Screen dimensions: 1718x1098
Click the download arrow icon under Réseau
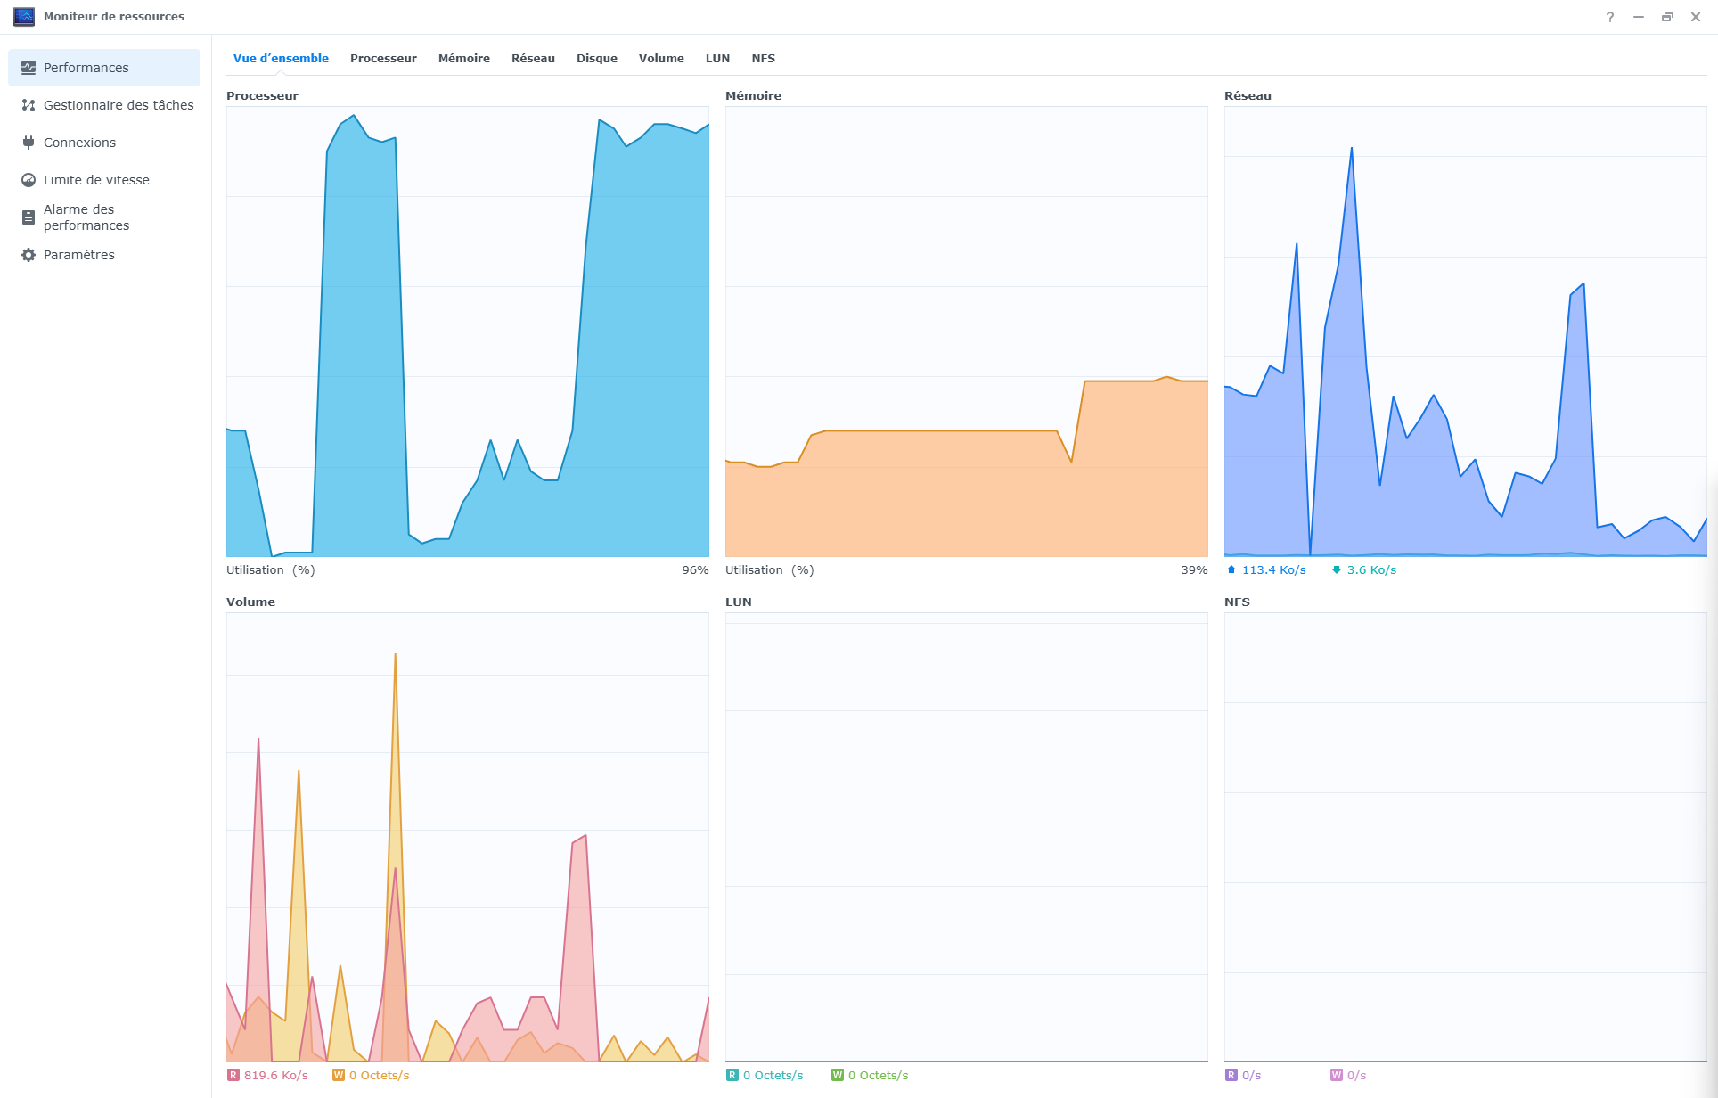[x=1336, y=569]
